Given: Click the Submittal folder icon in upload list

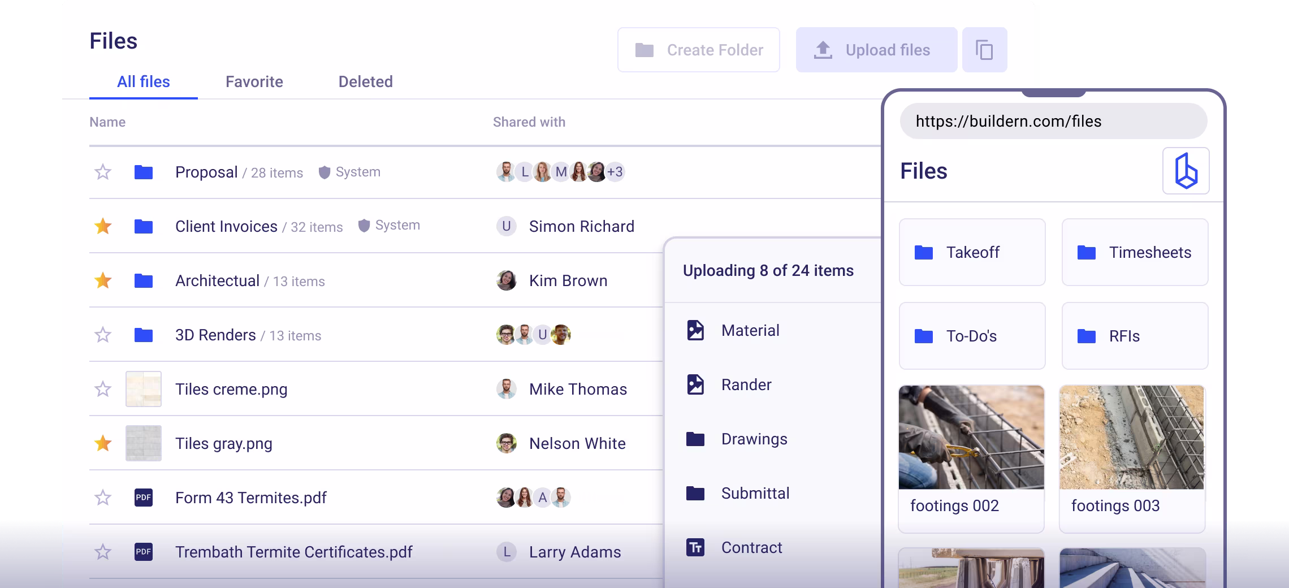Looking at the screenshot, I should tap(695, 493).
